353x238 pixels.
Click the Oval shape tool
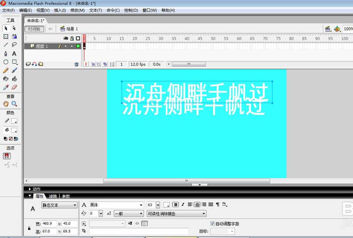[6, 62]
